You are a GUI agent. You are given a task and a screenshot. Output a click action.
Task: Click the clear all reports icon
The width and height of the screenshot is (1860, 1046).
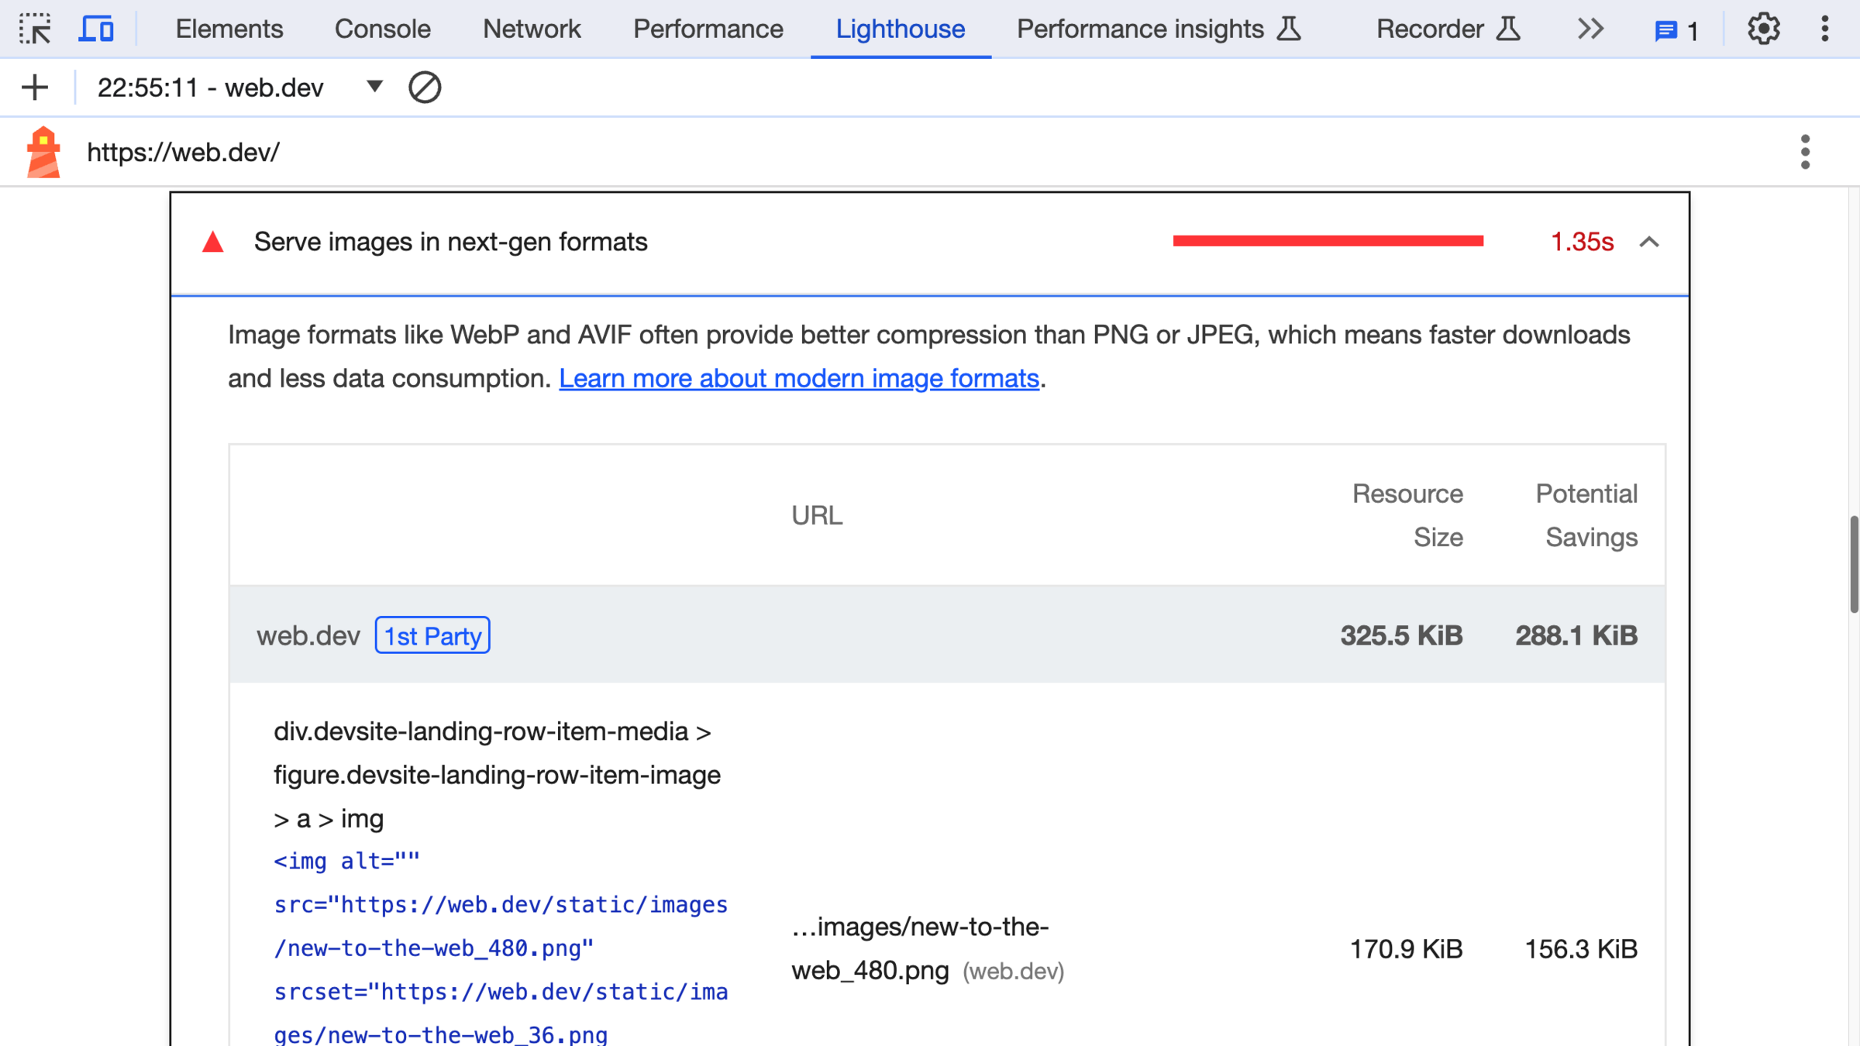pyautogui.click(x=425, y=88)
